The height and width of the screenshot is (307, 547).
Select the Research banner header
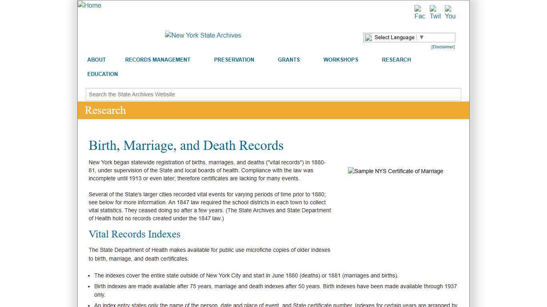coord(105,110)
